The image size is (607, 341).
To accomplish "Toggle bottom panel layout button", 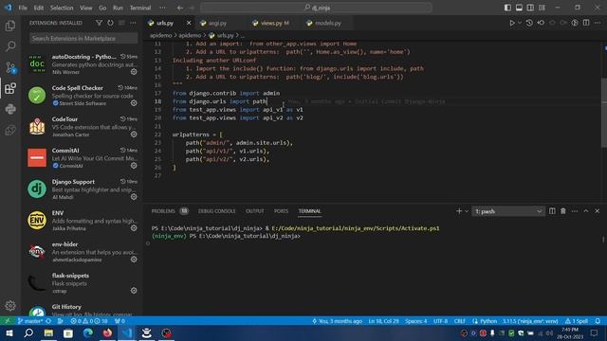I will tap(519, 8).
